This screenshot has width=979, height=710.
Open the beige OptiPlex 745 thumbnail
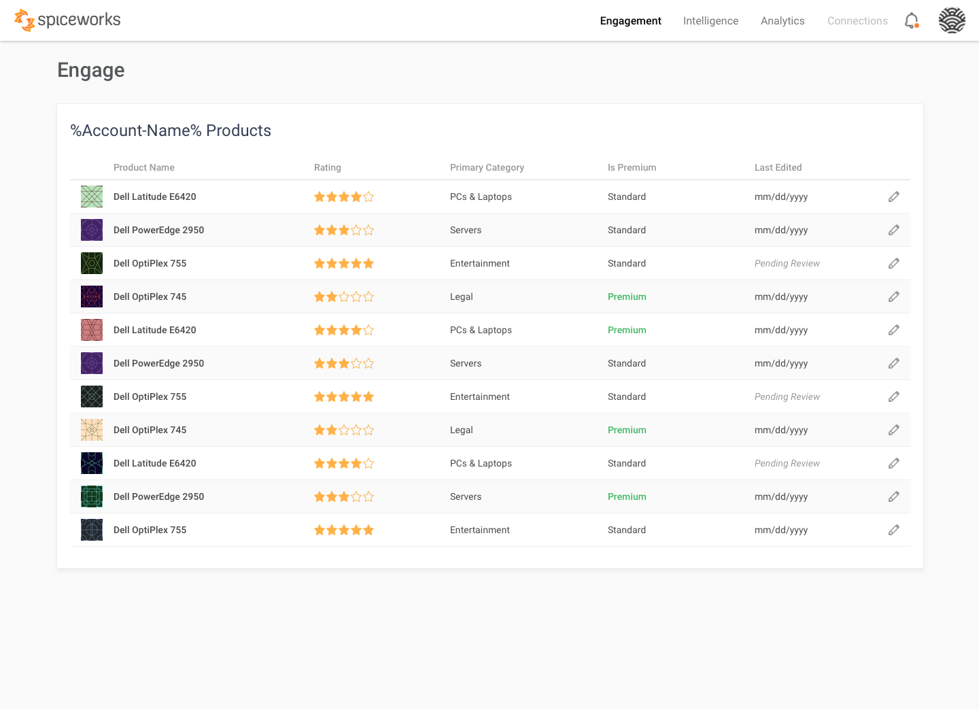tap(92, 430)
